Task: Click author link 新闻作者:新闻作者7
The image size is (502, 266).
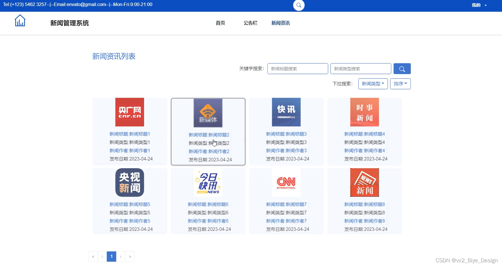Action: 286,221
